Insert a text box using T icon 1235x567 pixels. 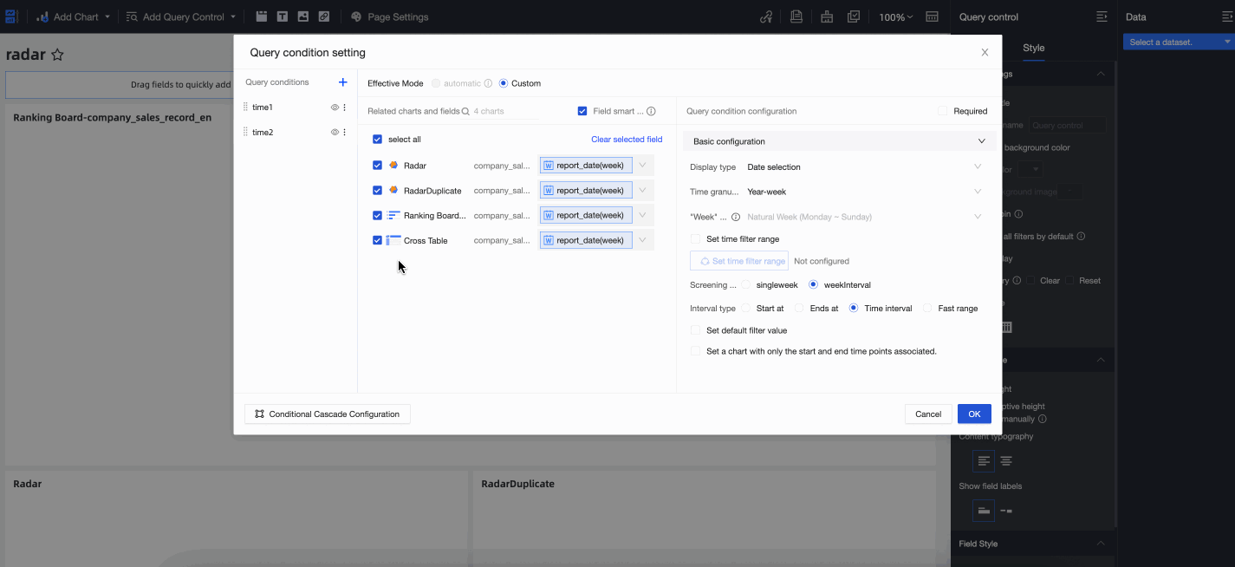tap(283, 16)
